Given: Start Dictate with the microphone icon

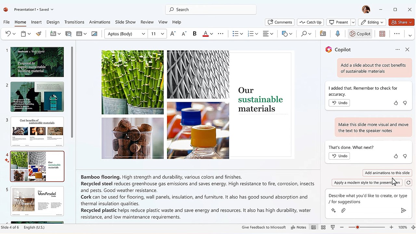Looking at the screenshot, I should coord(338,33).
